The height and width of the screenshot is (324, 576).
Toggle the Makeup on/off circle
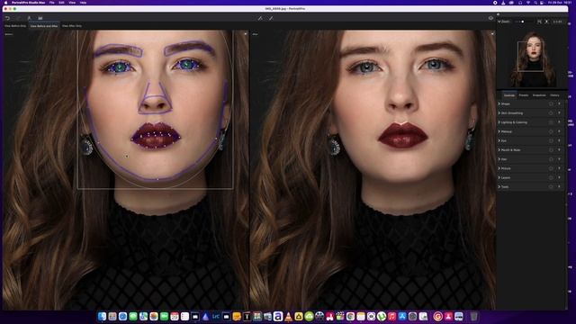click(x=551, y=131)
